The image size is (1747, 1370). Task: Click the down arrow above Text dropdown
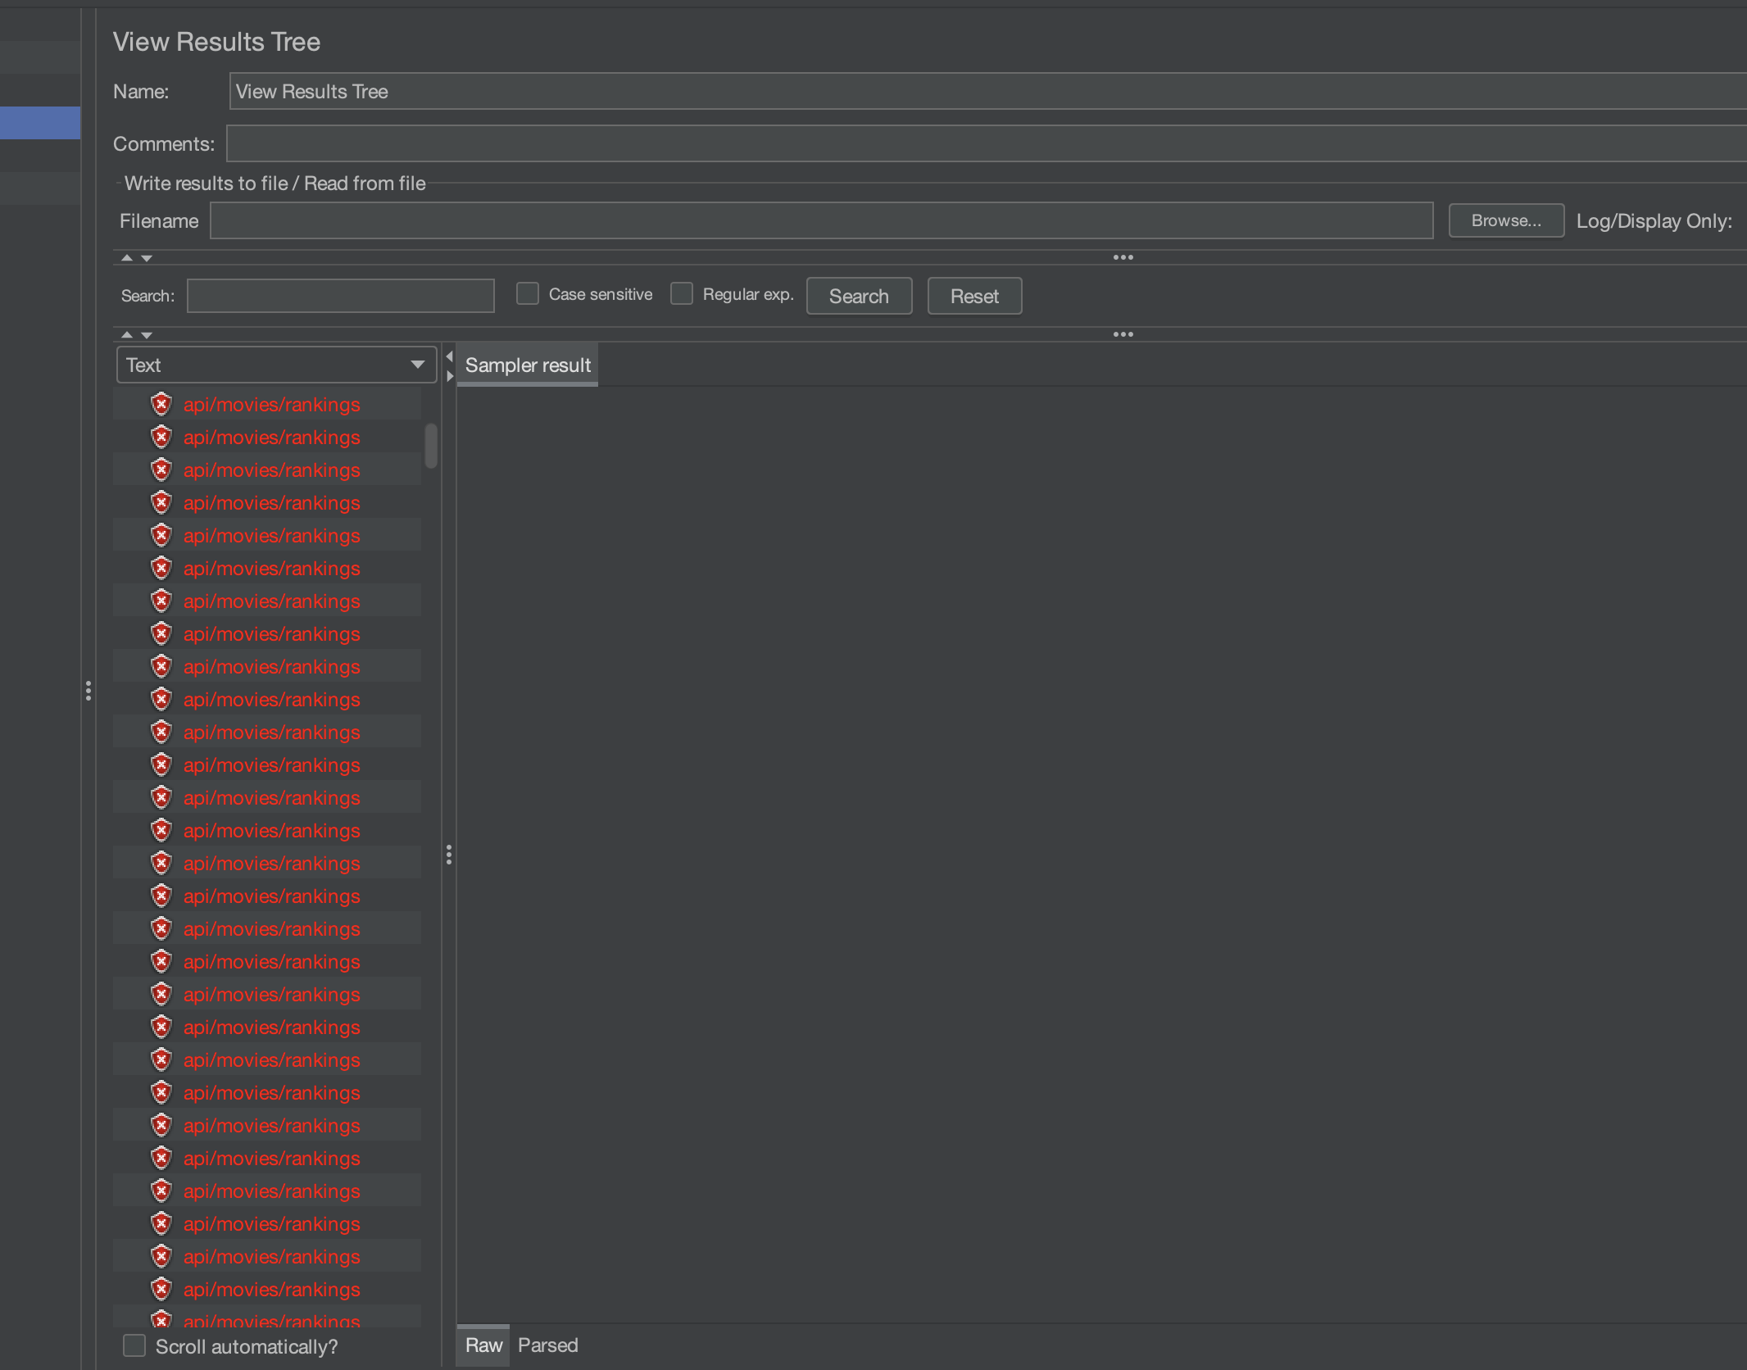click(x=147, y=335)
